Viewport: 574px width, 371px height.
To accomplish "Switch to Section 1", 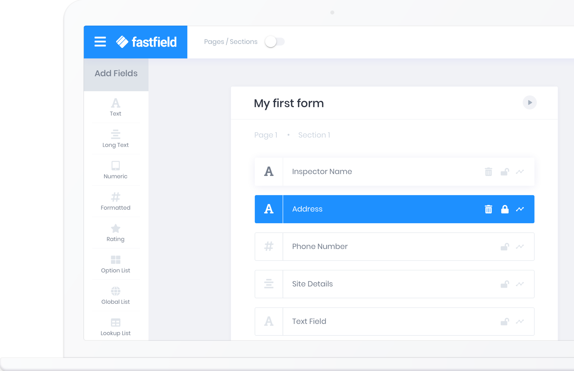I will 314,135.
